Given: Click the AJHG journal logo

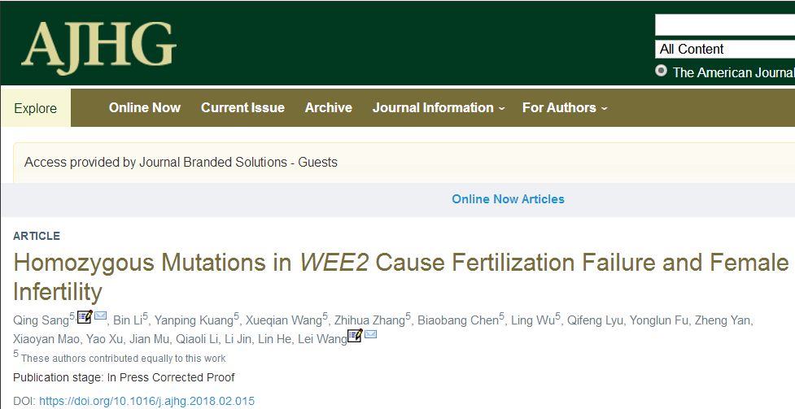Looking at the screenshot, I should 99,48.
